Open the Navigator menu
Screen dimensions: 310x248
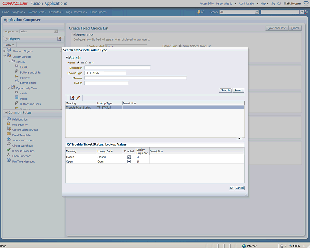18,12
